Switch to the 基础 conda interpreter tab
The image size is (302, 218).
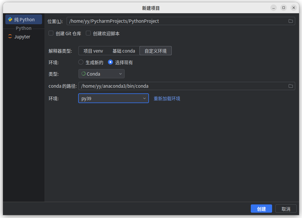pos(124,51)
